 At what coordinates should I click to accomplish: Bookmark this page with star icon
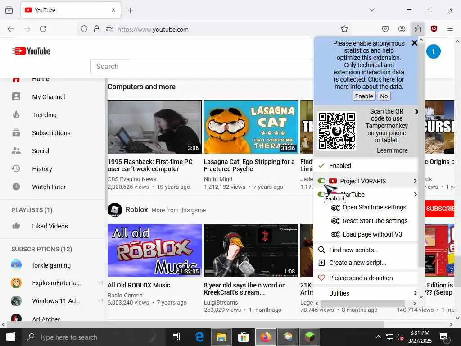coord(344,29)
